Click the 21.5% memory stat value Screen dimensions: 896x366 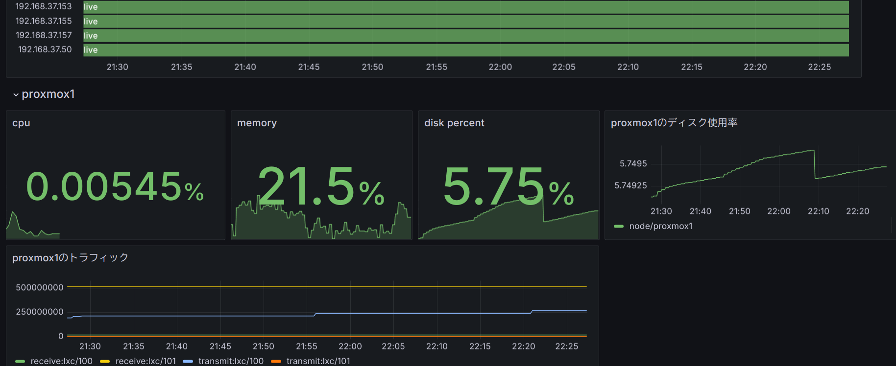[321, 186]
